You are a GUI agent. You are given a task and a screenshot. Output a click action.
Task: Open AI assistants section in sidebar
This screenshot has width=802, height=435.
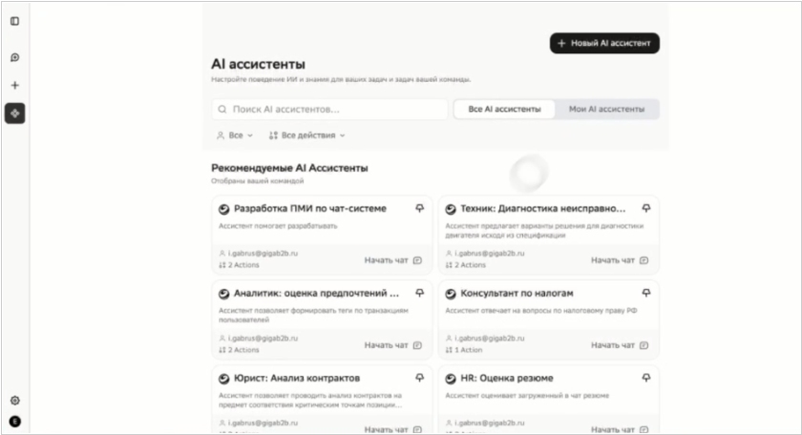coord(14,114)
